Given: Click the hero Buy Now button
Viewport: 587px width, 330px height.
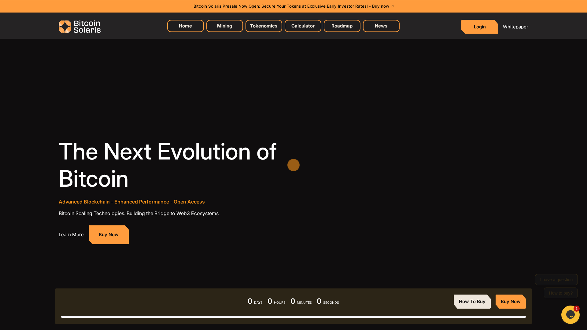Looking at the screenshot, I should pyautogui.click(x=109, y=235).
